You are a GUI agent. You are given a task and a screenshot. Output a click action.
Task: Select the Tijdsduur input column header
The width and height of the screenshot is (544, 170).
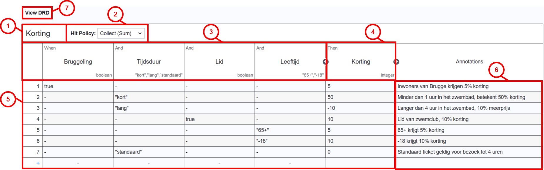click(149, 62)
